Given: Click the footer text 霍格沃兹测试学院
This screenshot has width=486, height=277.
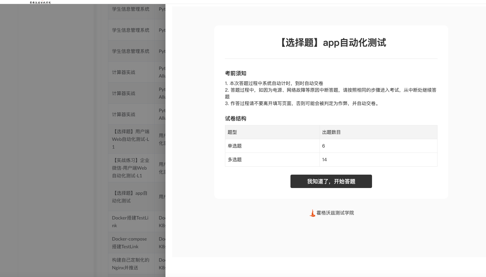Looking at the screenshot, I should coord(335,213).
